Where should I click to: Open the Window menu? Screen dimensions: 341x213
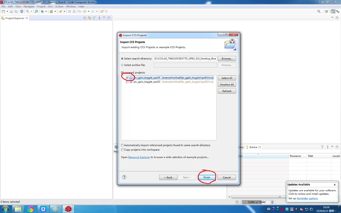[x=71, y=6]
